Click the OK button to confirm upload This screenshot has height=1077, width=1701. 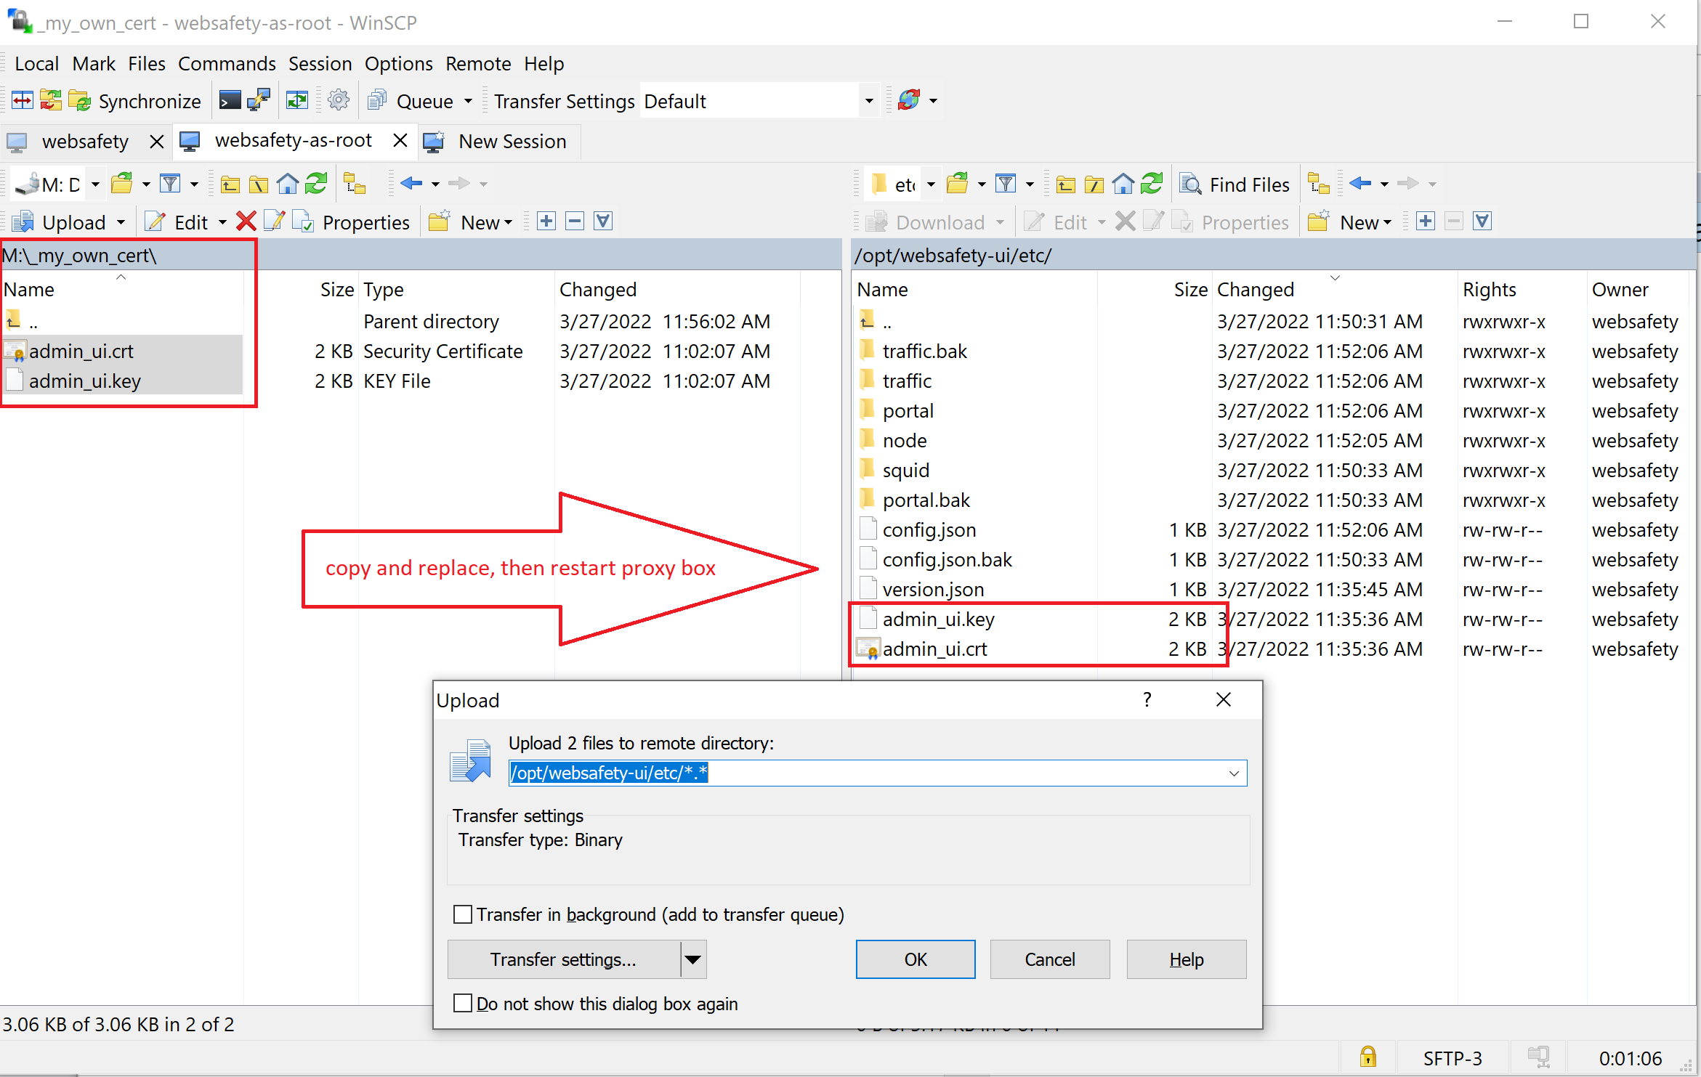[915, 959]
